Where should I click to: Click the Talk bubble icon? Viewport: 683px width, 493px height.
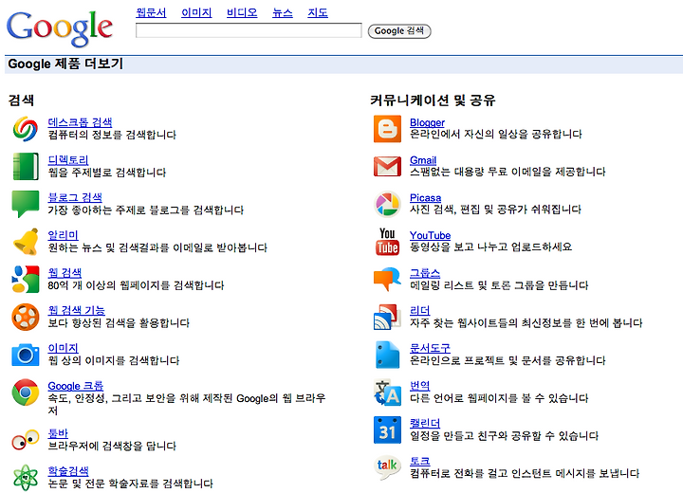pyautogui.click(x=387, y=467)
